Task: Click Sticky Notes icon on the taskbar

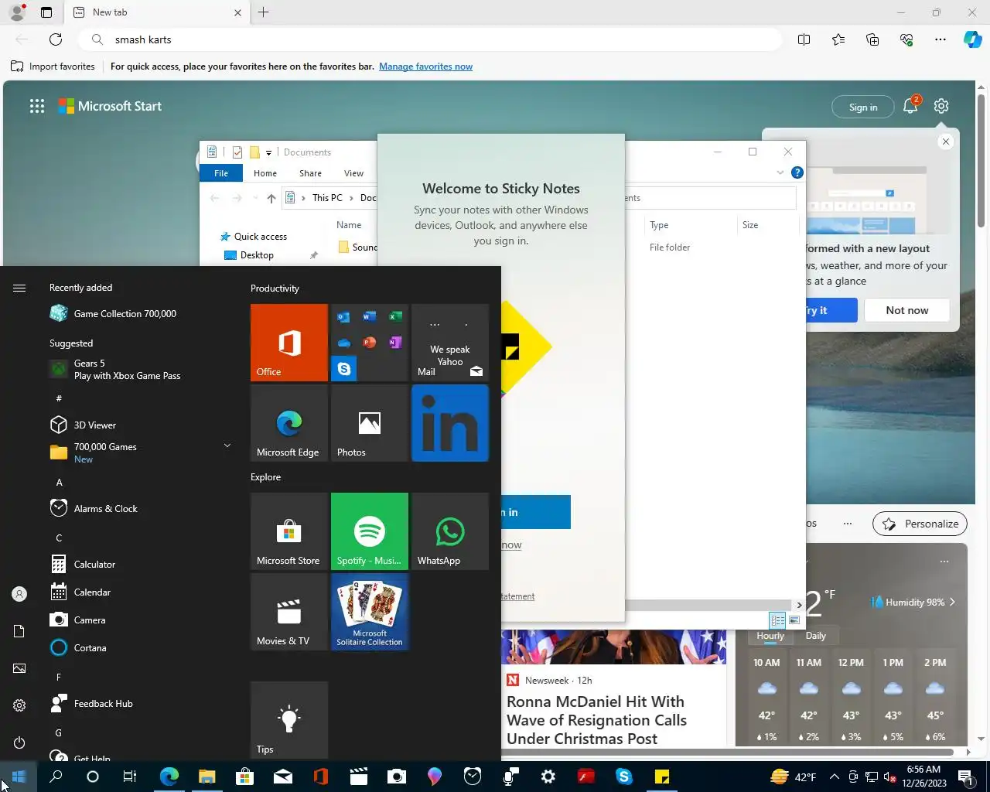Action: tap(662, 777)
